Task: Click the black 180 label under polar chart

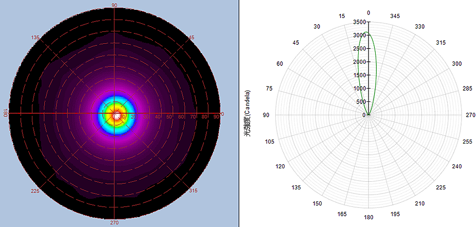Action: point(368,218)
